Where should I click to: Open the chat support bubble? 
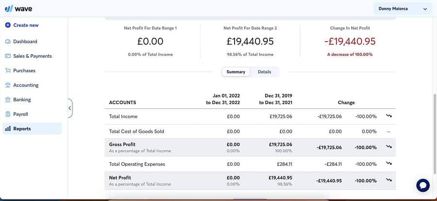pos(423,185)
